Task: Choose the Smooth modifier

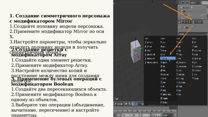Action: [x=179, y=86]
